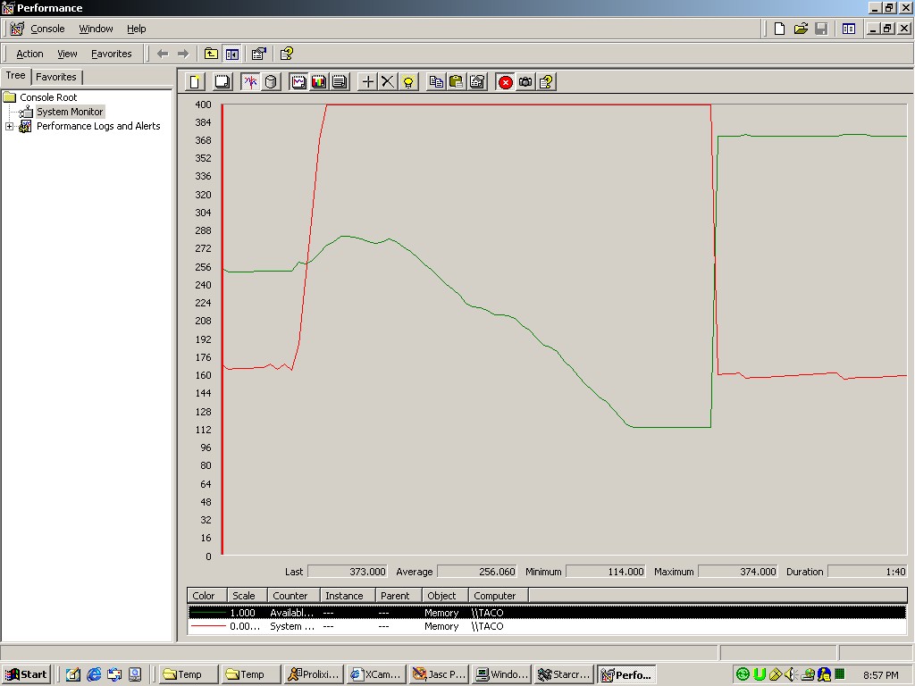Switch to View Histogram mode

[x=319, y=81]
